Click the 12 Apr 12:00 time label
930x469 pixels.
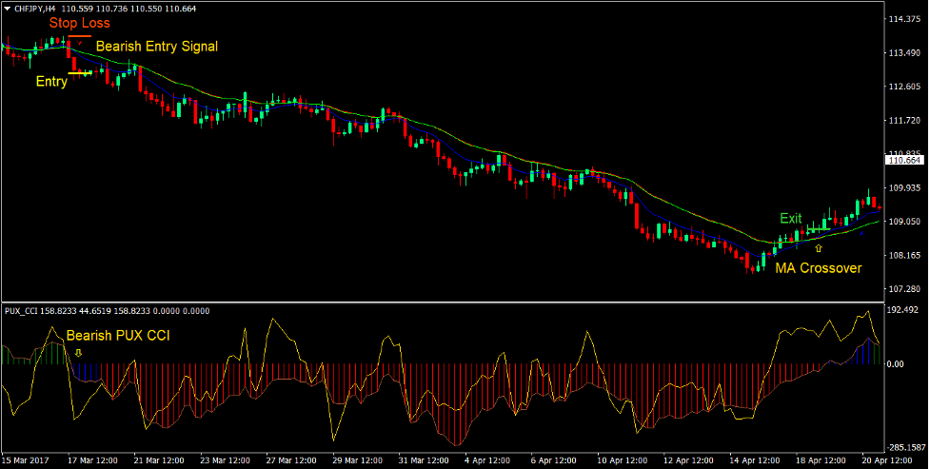690,460
